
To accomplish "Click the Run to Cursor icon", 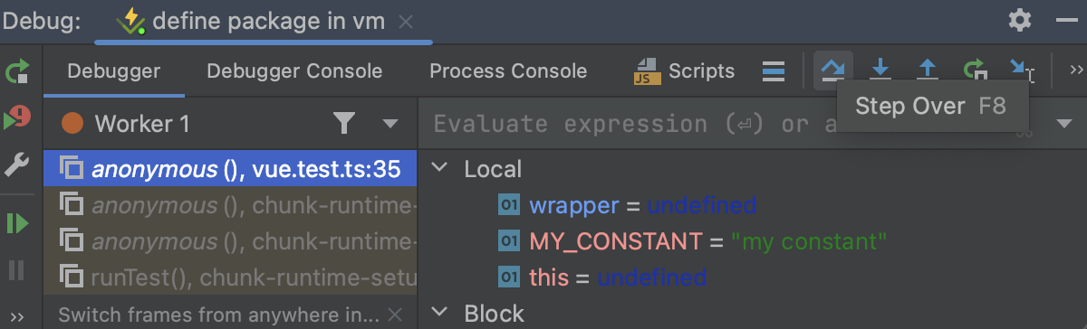I will point(1022,70).
